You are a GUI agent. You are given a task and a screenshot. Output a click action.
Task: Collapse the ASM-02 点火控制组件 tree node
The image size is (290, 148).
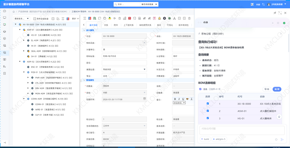(x=20, y=62)
